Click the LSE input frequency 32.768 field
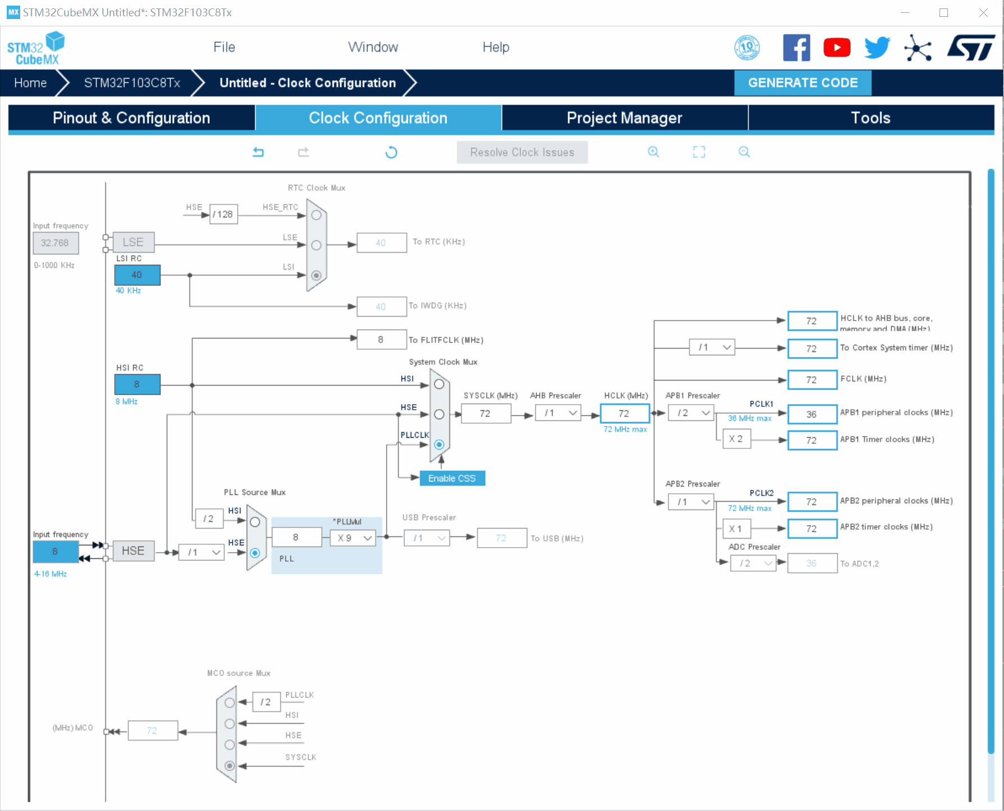 pos(56,243)
